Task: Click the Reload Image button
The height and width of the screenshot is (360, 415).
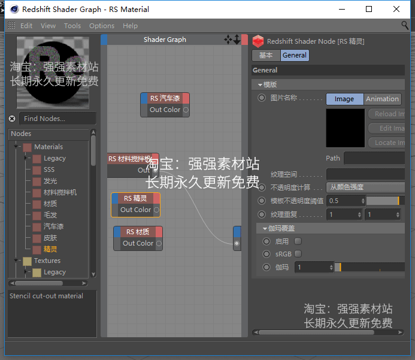Action: [387, 114]
